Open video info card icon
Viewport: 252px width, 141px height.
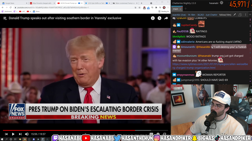pos(153,18)
